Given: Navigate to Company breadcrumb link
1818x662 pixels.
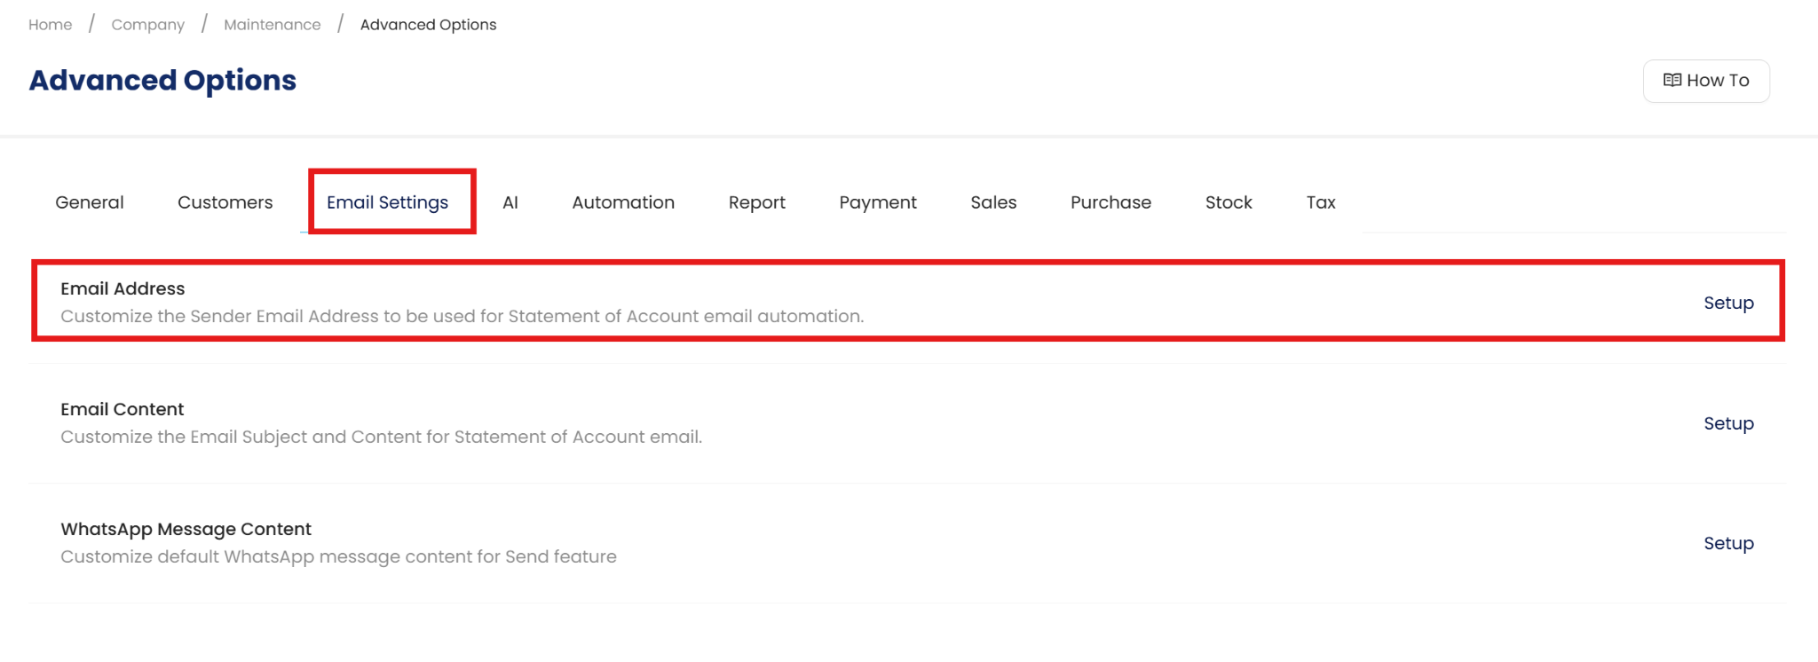Looking at the screenshot, I should click(148, 25).
